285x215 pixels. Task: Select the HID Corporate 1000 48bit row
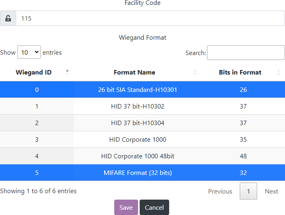tap(137, 156)
